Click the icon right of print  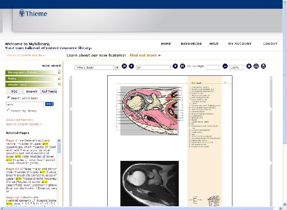263,66
